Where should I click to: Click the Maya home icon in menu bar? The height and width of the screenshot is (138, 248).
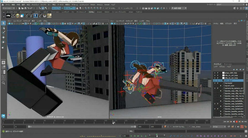(x=2, y=5)
